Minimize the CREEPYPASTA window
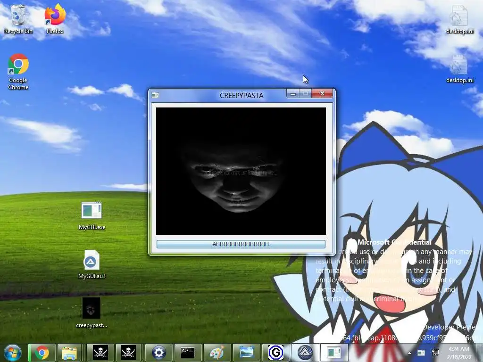 pos(293,94)
